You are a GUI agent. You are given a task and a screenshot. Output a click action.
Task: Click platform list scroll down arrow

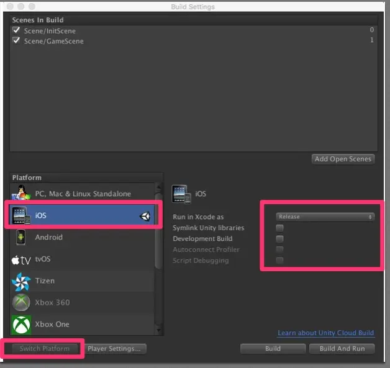click(158, 331)
